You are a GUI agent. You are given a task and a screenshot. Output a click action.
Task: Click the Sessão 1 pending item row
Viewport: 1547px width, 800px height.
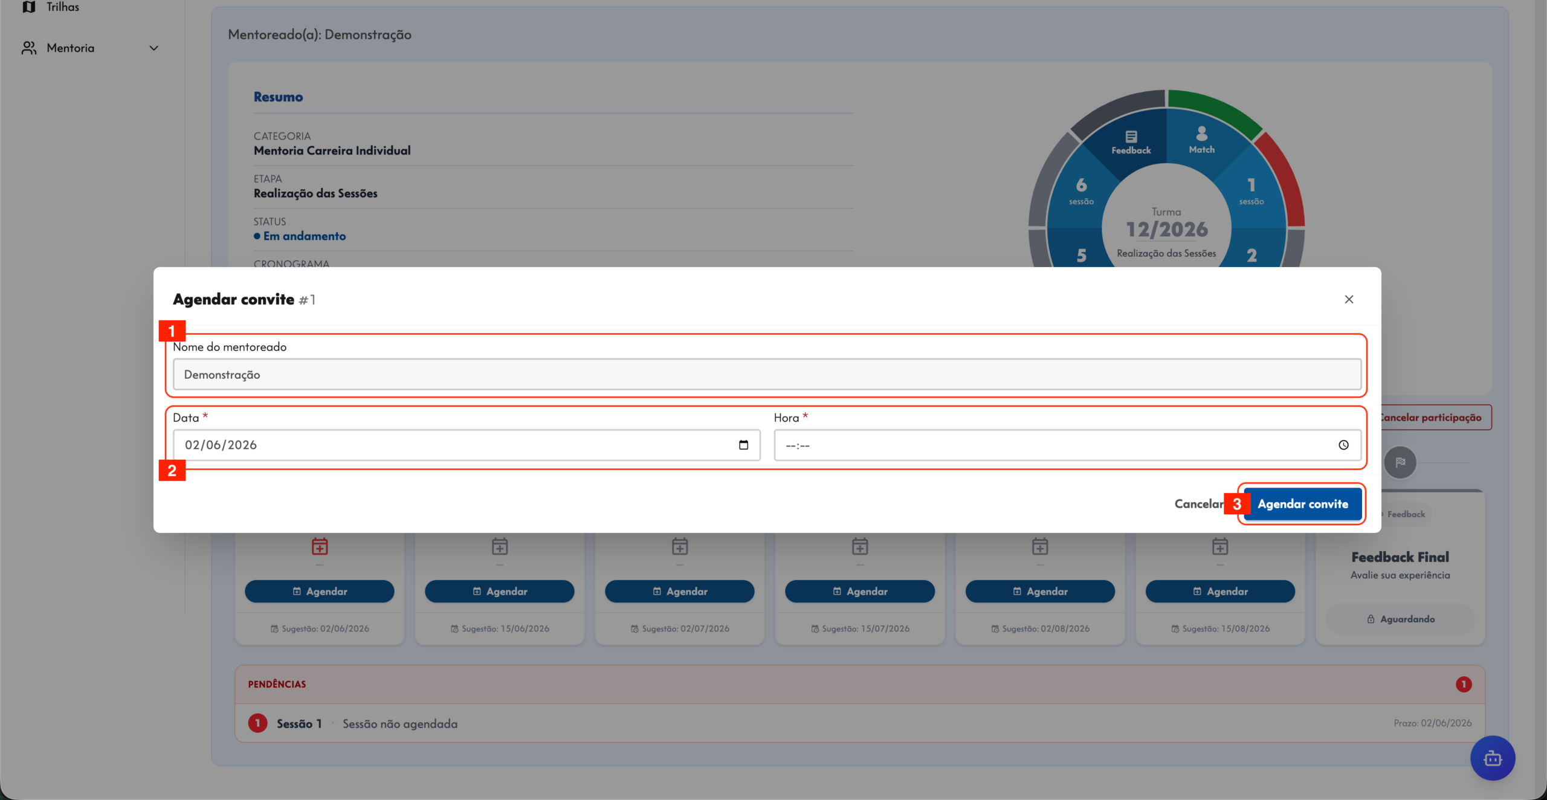859,723
